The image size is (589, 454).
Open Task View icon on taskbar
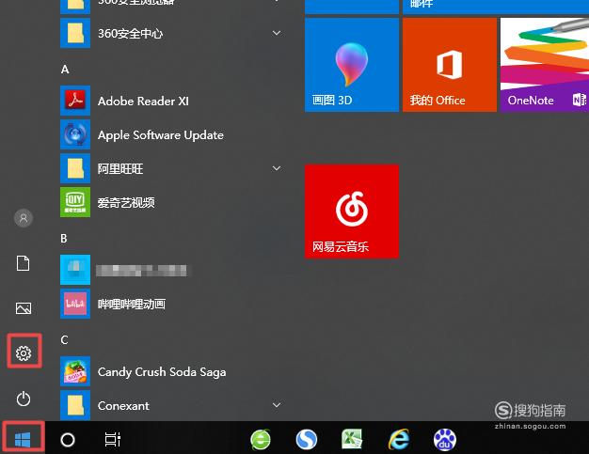(x=112, y=439)
